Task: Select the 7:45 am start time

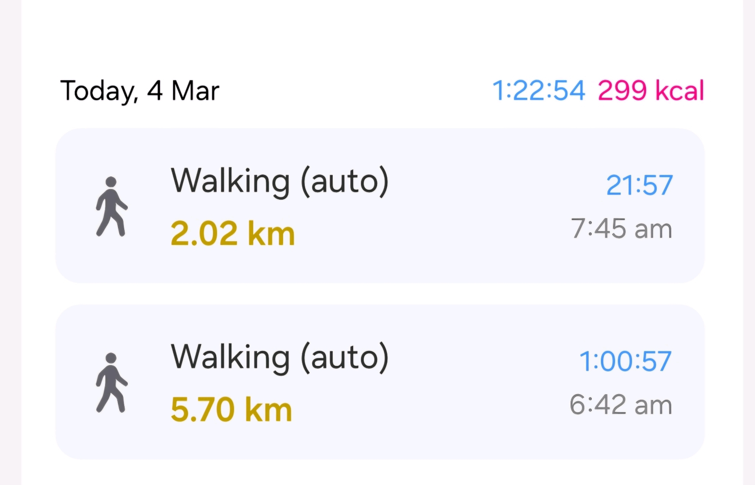Action: (621, 228)
